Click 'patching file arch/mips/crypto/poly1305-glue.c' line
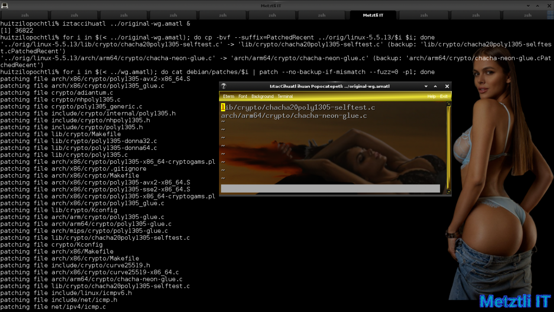The image size is (554, 312). pyautogui.click(x=84, y=231)
